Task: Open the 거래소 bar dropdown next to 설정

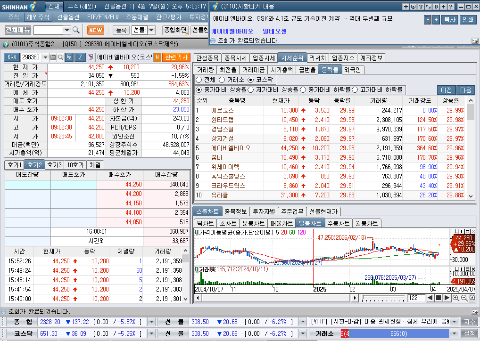Action: [x=454, y=333]
